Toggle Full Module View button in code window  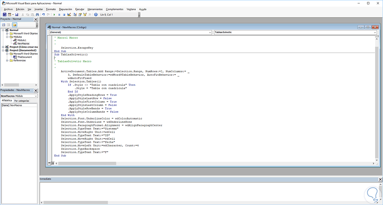(53, 163)
